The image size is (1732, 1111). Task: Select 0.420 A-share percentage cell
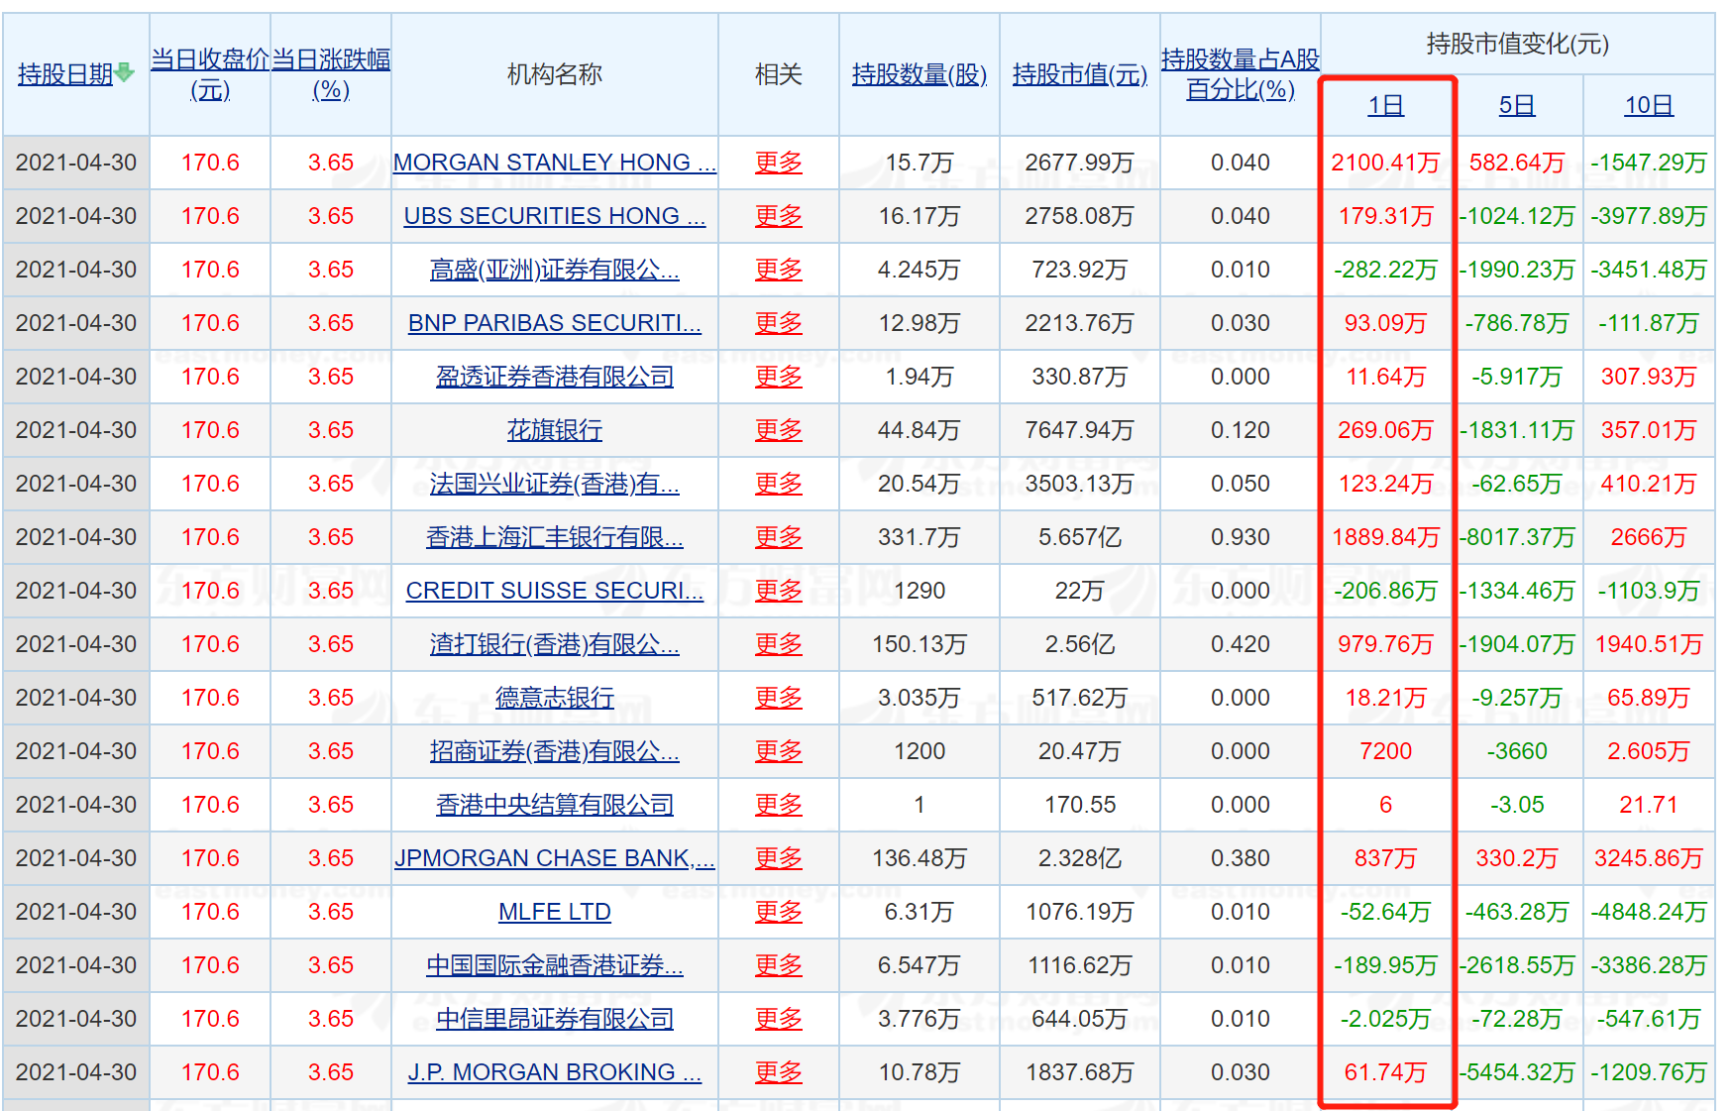(1241, 644)
